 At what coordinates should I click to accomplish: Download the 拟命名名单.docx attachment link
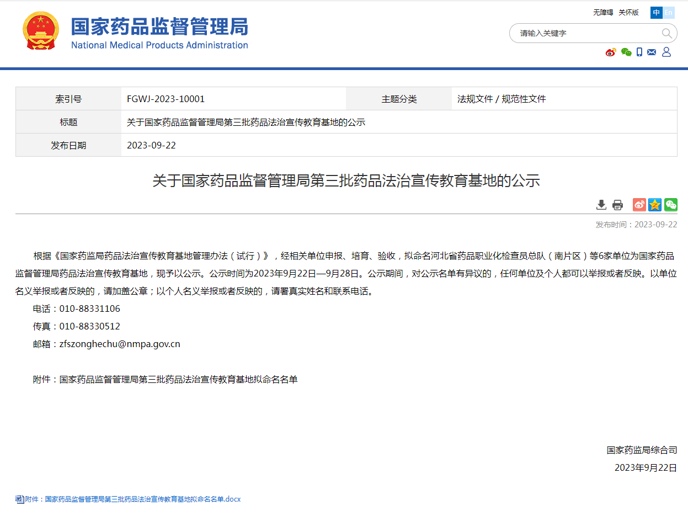click(x=133, y=499)
